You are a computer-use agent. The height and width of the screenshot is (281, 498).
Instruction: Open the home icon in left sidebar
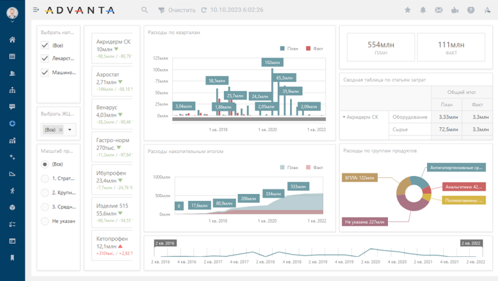pyautogui.click(x=12, y=40)
